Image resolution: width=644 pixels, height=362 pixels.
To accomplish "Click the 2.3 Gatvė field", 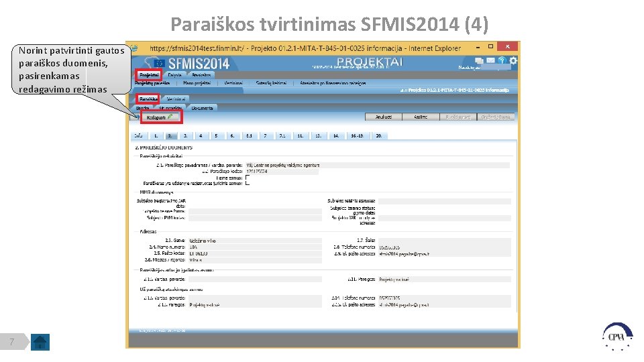I will pos(255,241).
